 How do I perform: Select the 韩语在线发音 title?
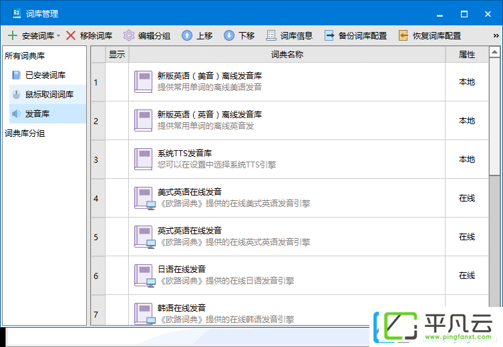click(181, 308)
